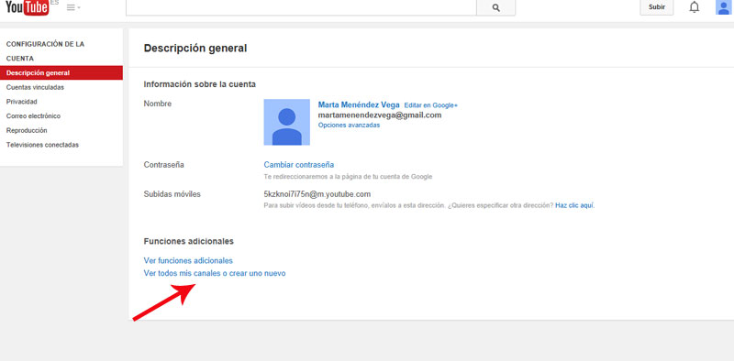This screenshot has width=734, height=361.
Task: Select Descripción general in sidebar
Action: click(x=61, y=73)
